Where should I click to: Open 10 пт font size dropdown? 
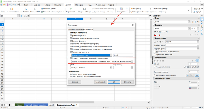point(198,29)
